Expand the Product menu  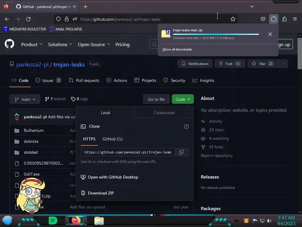[x=32, y=44]
